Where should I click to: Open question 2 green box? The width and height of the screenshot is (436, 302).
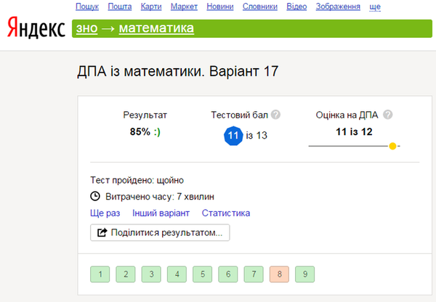[x=126, y=274]
